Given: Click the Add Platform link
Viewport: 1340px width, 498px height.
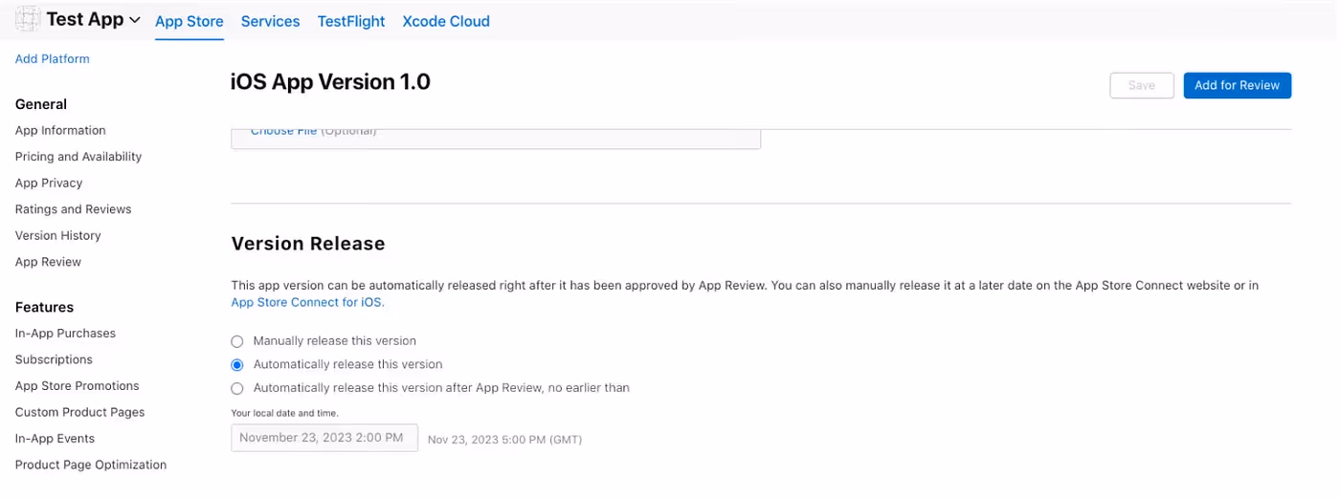Looking at the screenshot, I should point(53,58).
